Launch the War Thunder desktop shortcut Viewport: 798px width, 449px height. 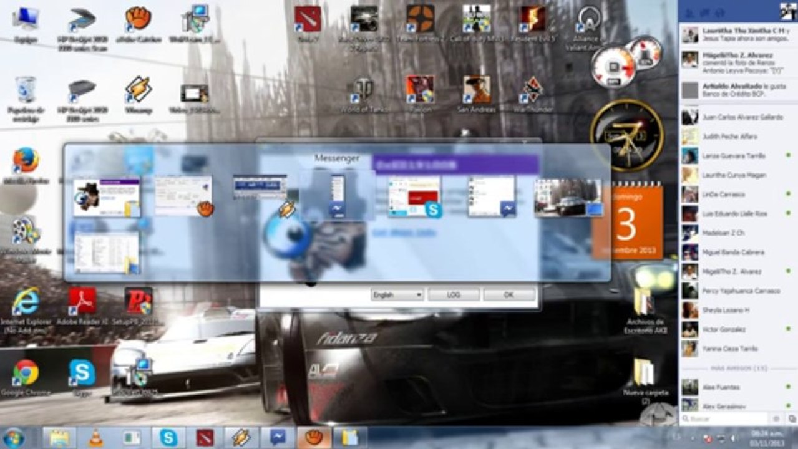coord(532,95)
